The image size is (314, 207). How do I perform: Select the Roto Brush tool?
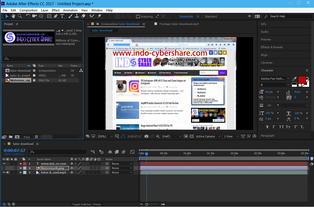point(92,16)
